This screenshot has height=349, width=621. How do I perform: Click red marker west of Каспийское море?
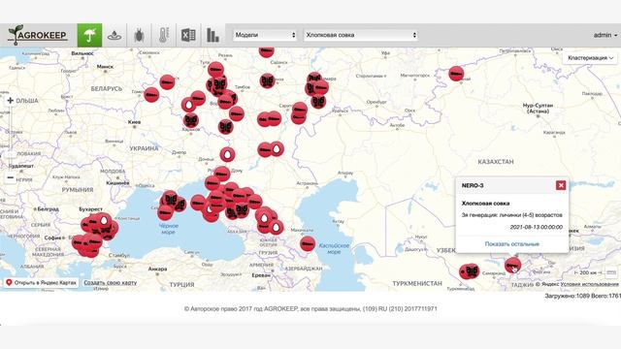[308, 243]
